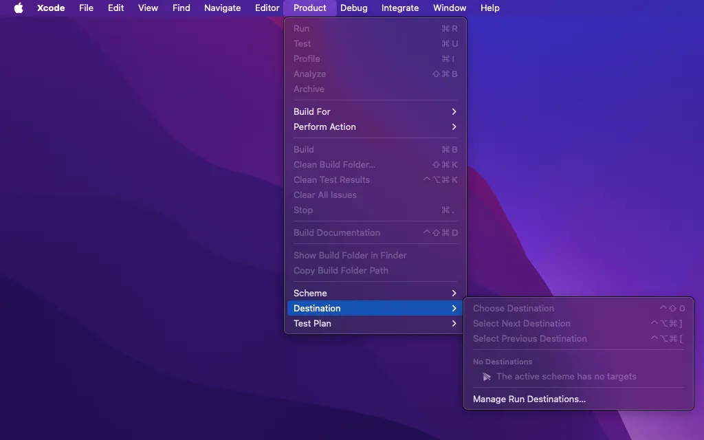Click the dimmed Run menu item
The width and height of the screenshot is (704, 440).
point(375,28)
